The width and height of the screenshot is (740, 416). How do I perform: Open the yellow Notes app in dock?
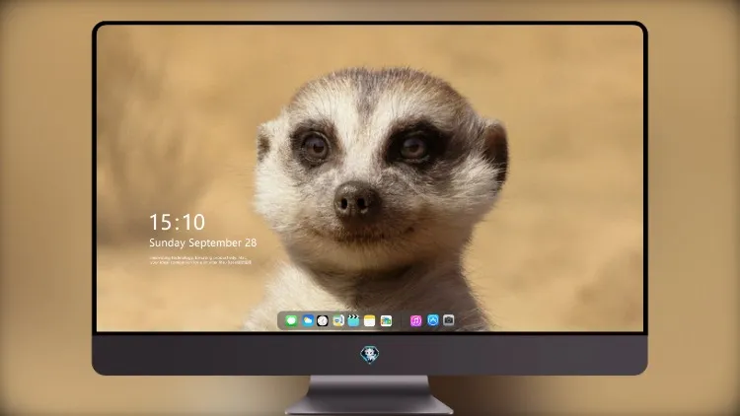click(x=370, y=320)
